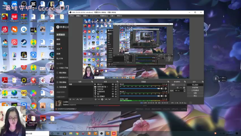Remove the scene transition with minus icon
The width and height of the screenshot is (241, 136).
click(181, 88)
